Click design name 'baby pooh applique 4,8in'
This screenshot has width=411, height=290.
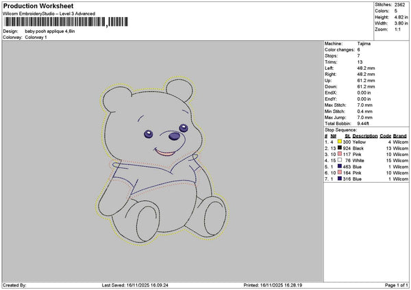(50, 31)
